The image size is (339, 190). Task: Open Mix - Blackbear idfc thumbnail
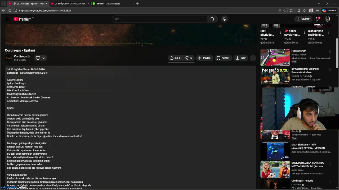(x=275, y=151)
